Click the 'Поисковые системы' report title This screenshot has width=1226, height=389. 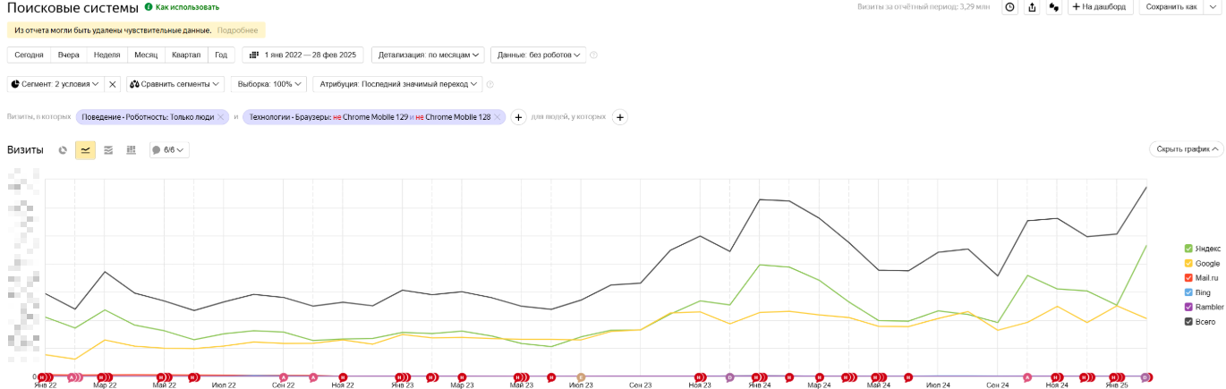[72, 8]
